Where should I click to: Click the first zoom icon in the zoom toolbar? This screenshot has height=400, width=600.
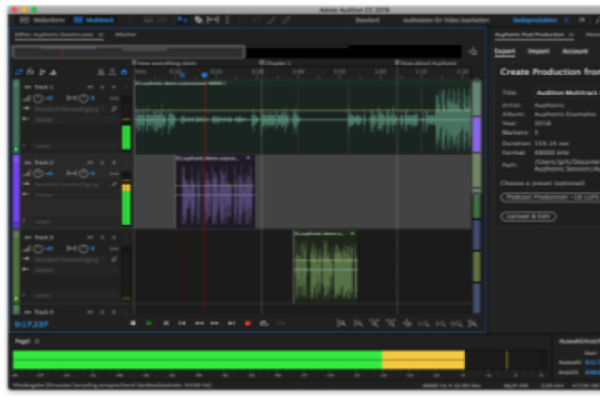[x=341, y=324]
